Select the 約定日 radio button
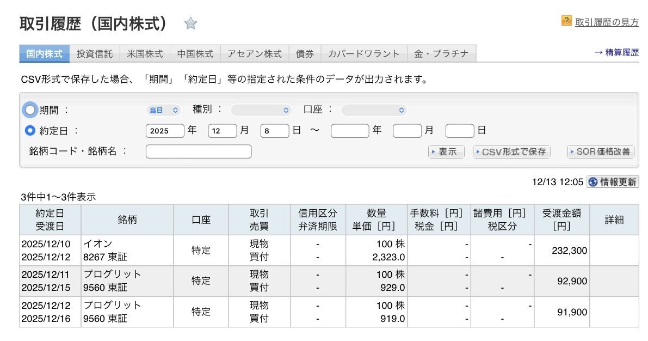The image size is (648, 341). (30, 131)
